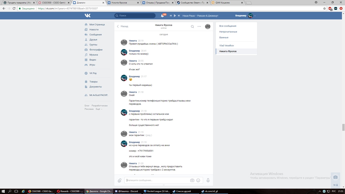Open Друзья in the left sidebar
Viewport: 345px width, 194px height.
point(93,40)
